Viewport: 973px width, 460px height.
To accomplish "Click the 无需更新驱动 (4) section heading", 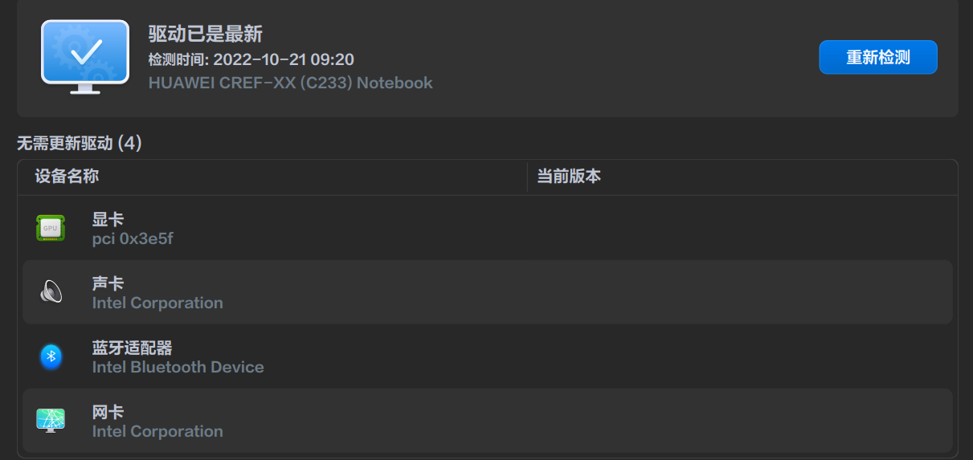I will pos(79,144).
